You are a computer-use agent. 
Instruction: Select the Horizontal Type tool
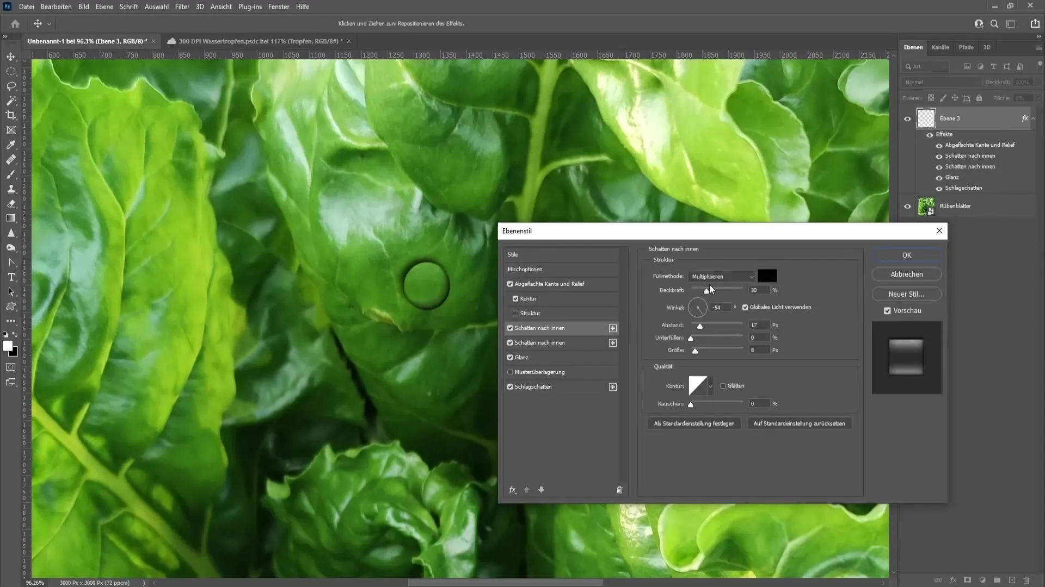point(11,277)
